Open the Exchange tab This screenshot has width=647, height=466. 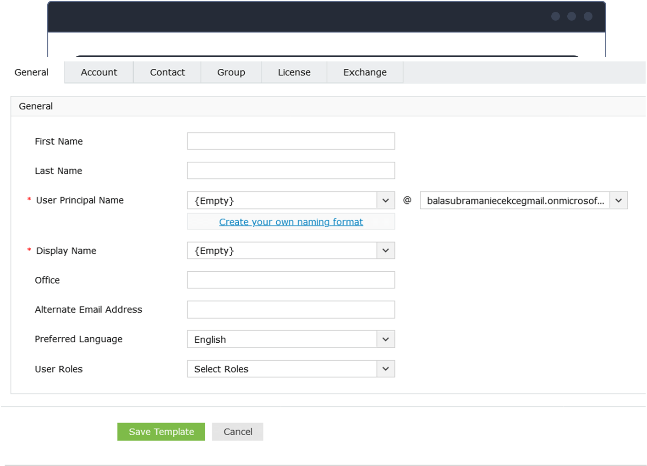point(364,72)
